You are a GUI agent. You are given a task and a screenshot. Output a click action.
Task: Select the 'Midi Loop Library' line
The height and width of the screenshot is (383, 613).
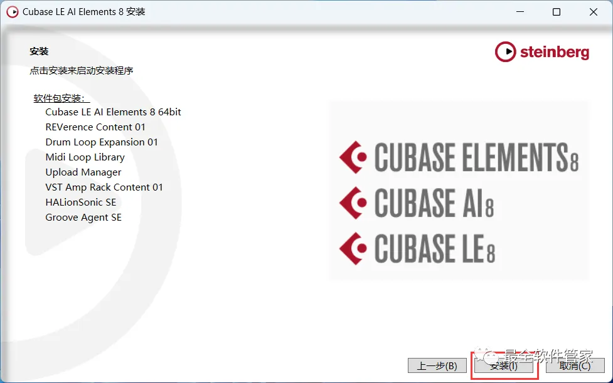[85, 157]
